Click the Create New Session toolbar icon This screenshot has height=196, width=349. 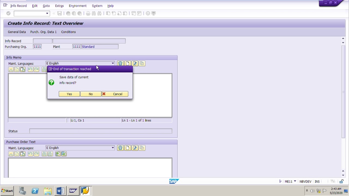tap(134, 13)
